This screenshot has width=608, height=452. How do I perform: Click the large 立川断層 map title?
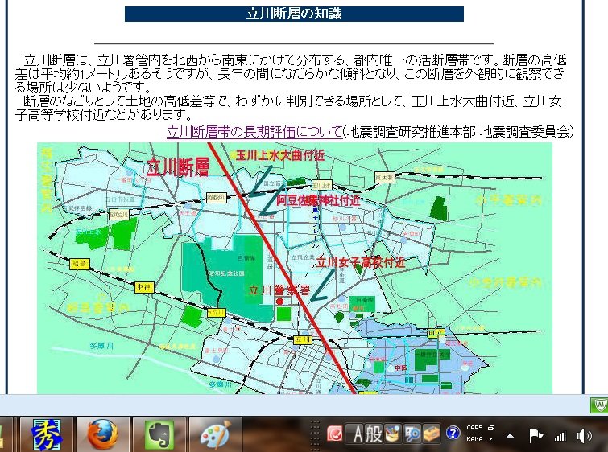(178, 168)
